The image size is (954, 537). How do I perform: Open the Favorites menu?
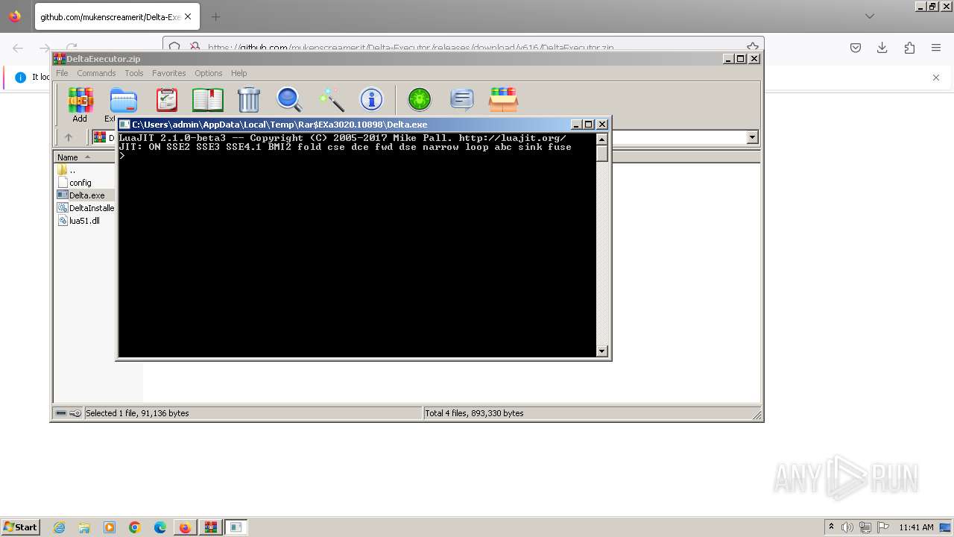click(x=169, y=73)
